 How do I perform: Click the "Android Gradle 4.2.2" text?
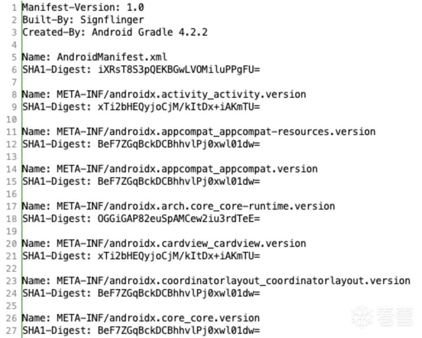click(x=149, y=32)
